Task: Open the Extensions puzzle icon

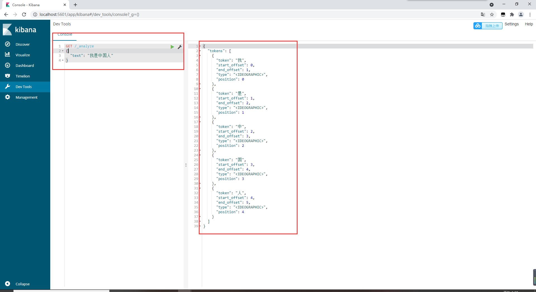Action: (x=512, y=14)
